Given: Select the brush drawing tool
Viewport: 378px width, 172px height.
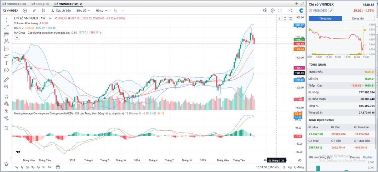Looking at the screenshot, I should coord(6,56).
